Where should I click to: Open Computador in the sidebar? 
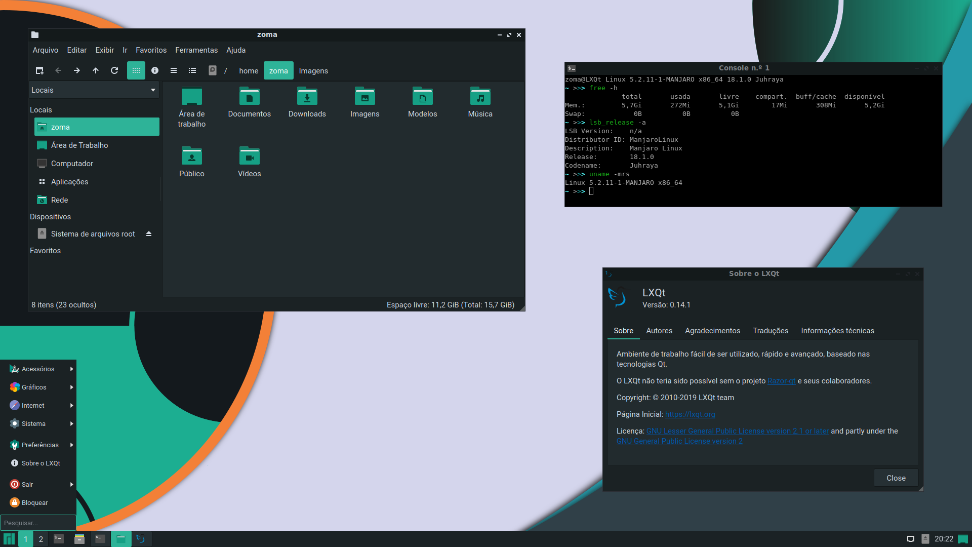coord(97,164)
